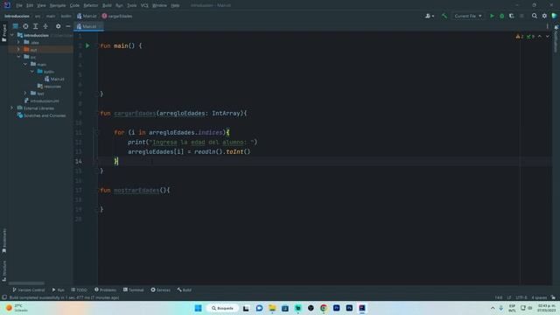Open the Navigate menu
The image size is (560, 315).
pos(58,6)
